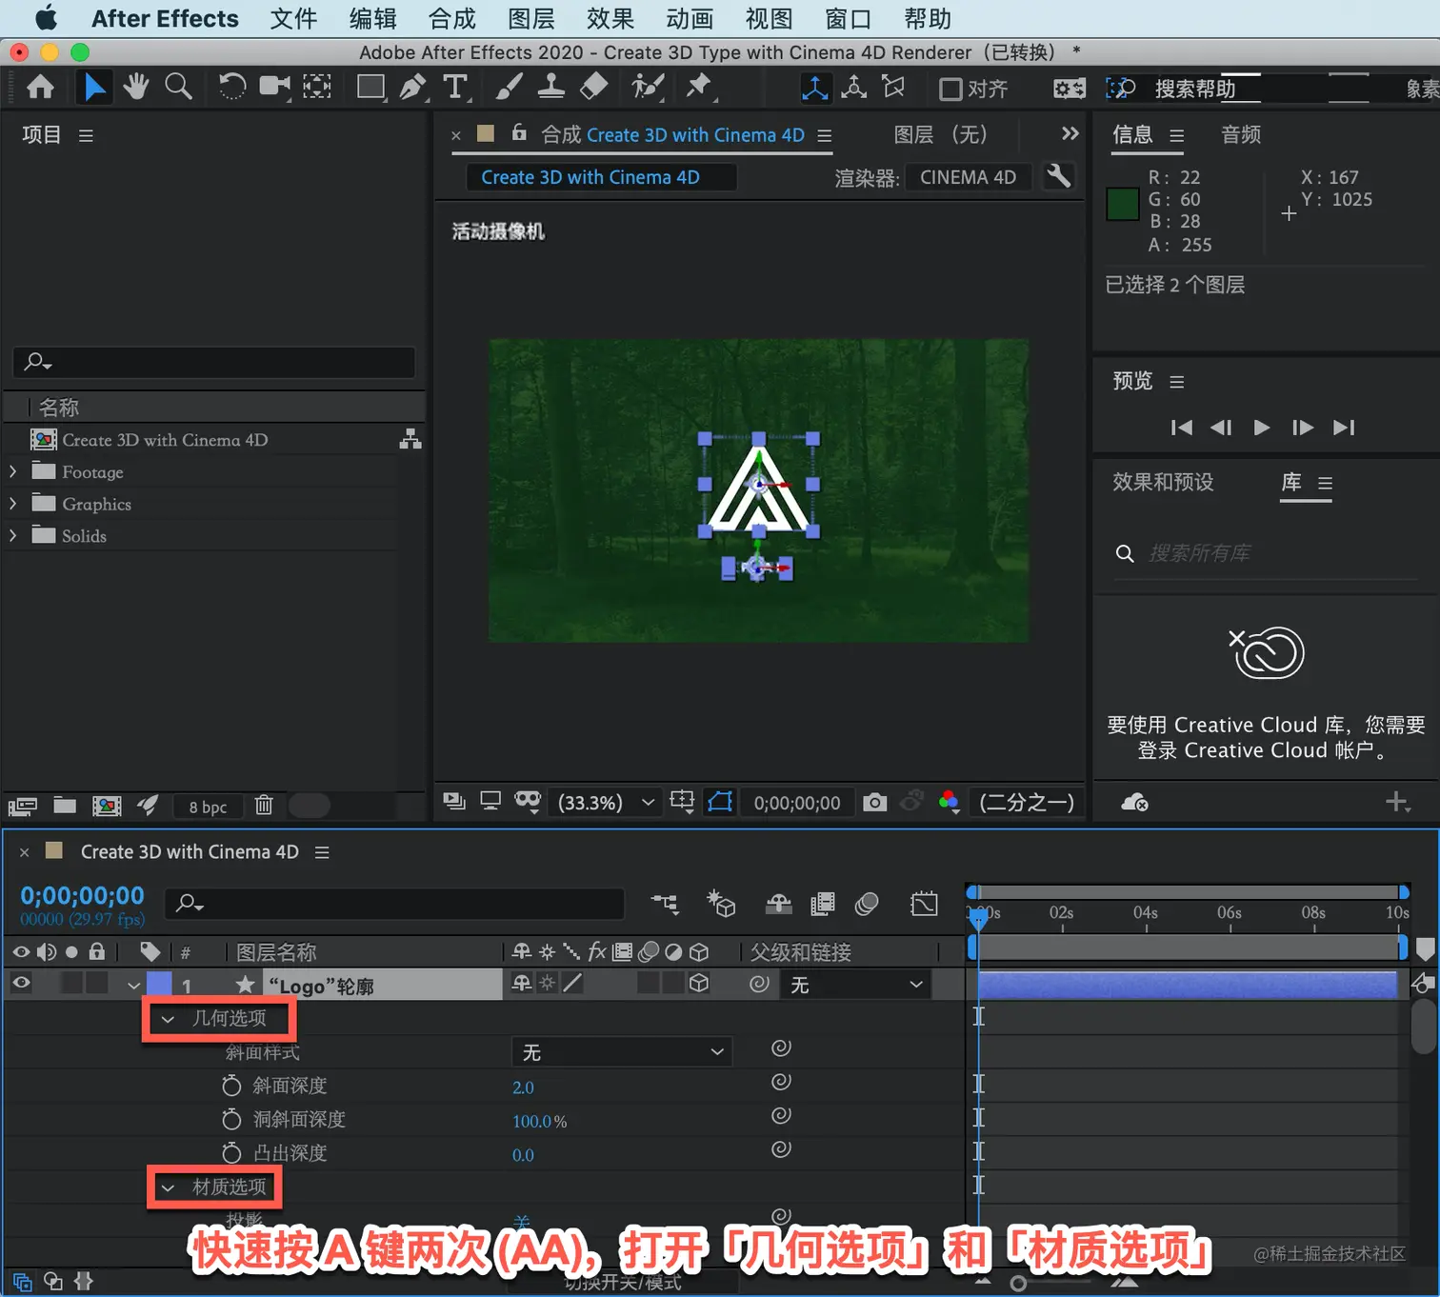Click the layer label color swatch
1440x1297 pixels.
(159, 984)
